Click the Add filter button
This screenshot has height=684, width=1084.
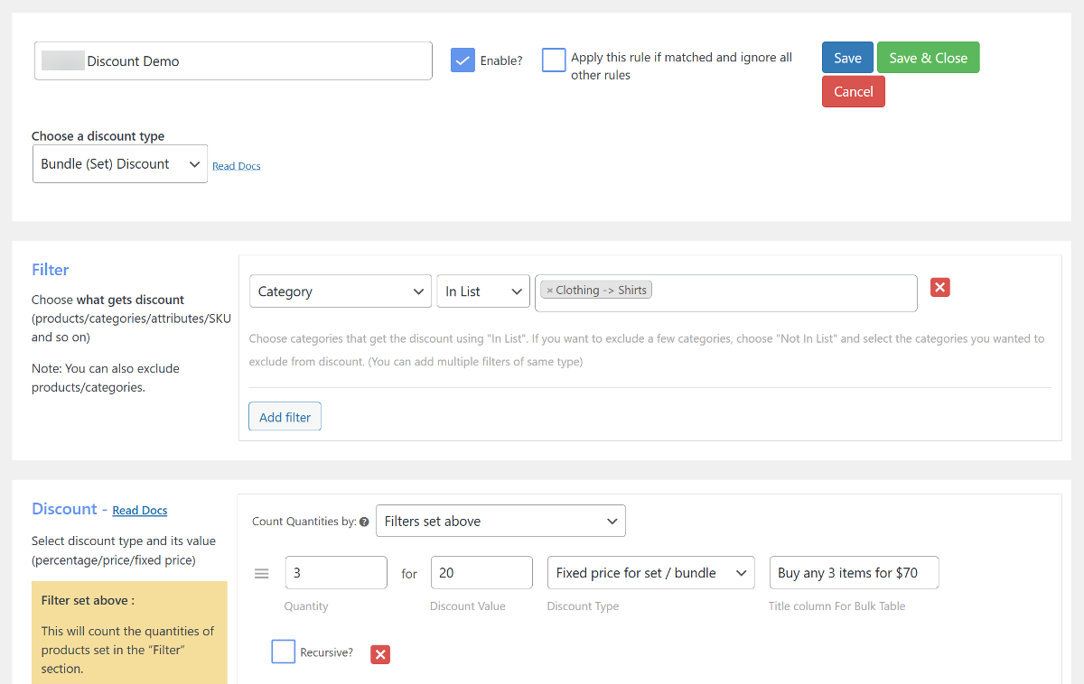[285, 417]
